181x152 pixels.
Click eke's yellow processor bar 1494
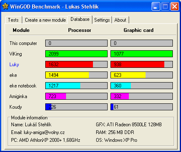pyautogui.click(x=76, y=75)
